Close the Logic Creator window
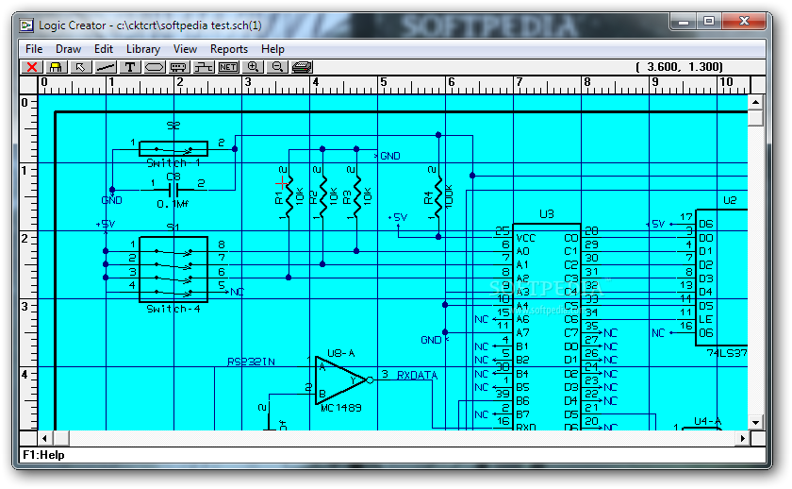 point(744,21)
